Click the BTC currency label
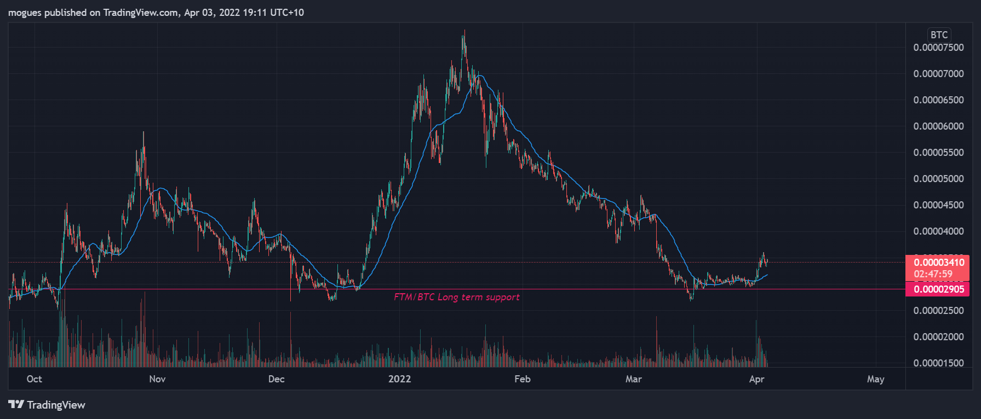 click(939, 34)
